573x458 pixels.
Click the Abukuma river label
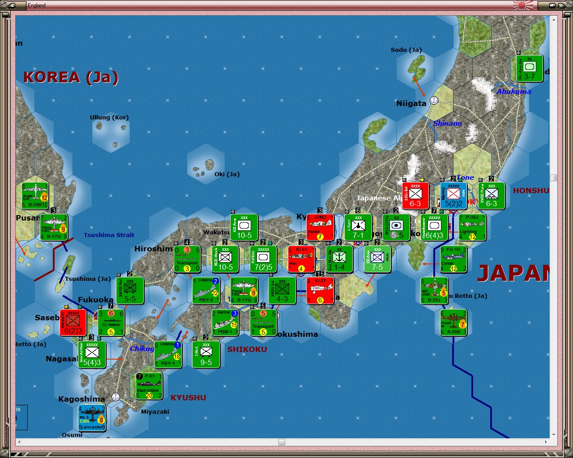(514, 91)
